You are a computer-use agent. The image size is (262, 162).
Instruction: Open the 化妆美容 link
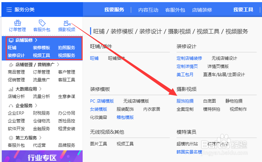[99, 117]
